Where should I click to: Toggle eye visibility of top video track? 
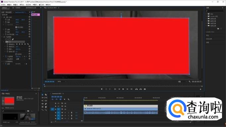click(x=65, y=103)
